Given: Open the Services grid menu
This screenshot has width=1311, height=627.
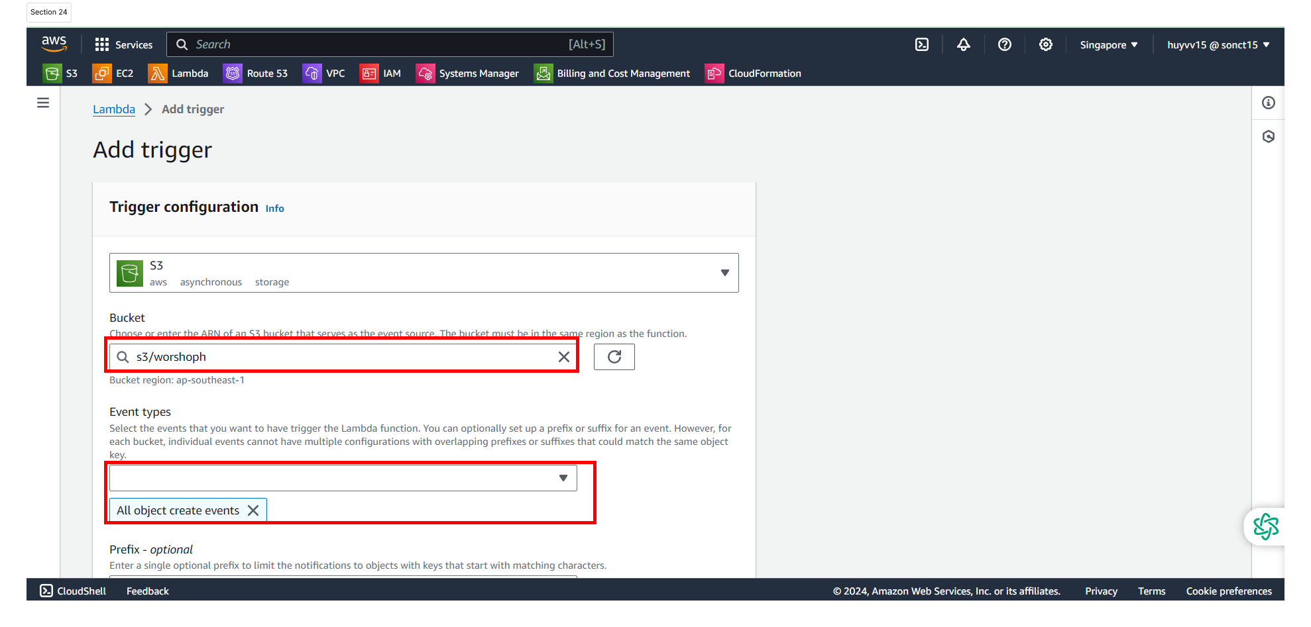Looking at the screenshot, I should click(x=101, y=44).
